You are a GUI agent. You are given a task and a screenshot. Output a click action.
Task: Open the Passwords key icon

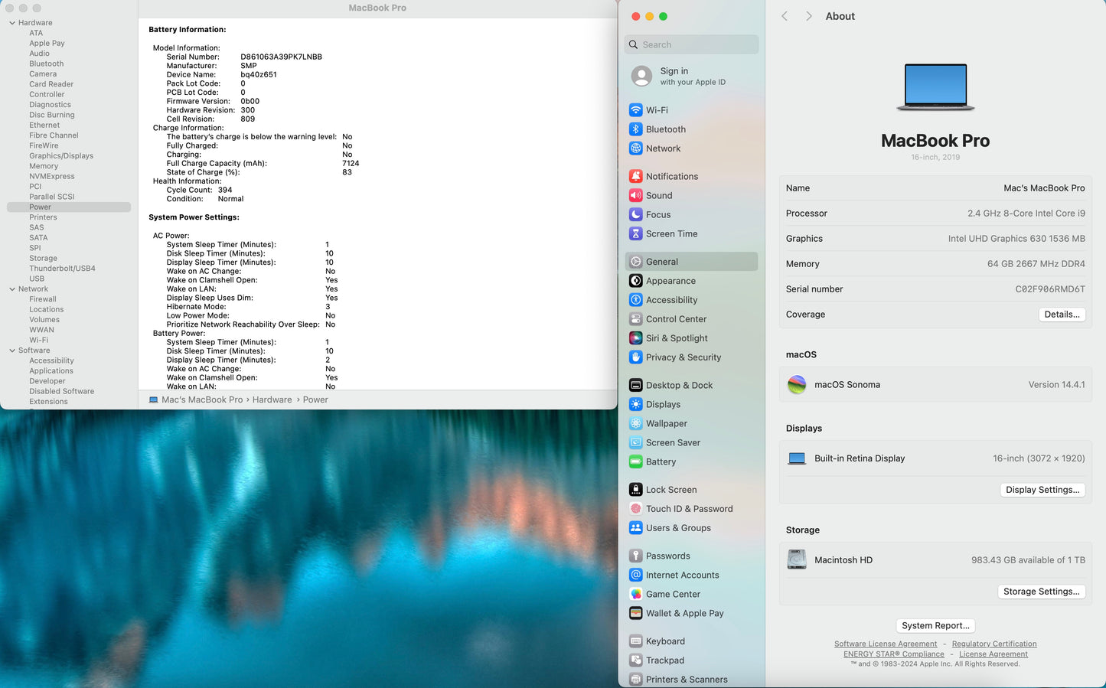click(x=635, y=556)
